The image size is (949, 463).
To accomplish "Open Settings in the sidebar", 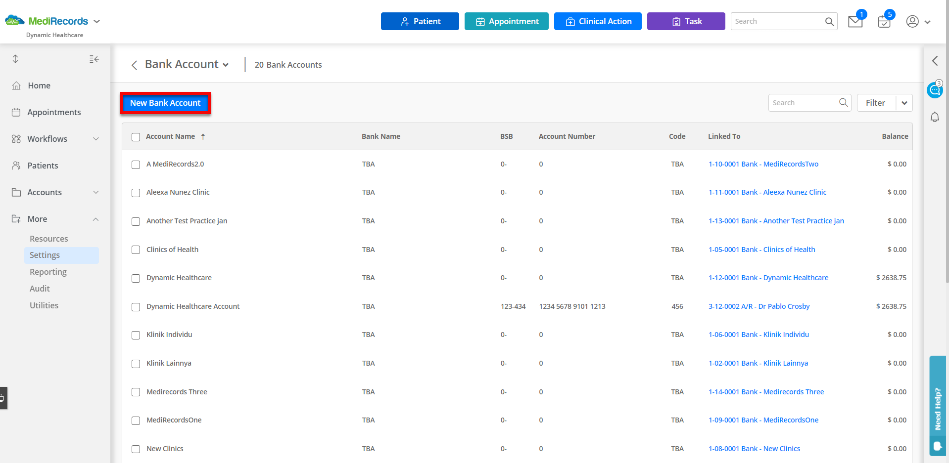I will pos(61,255).
